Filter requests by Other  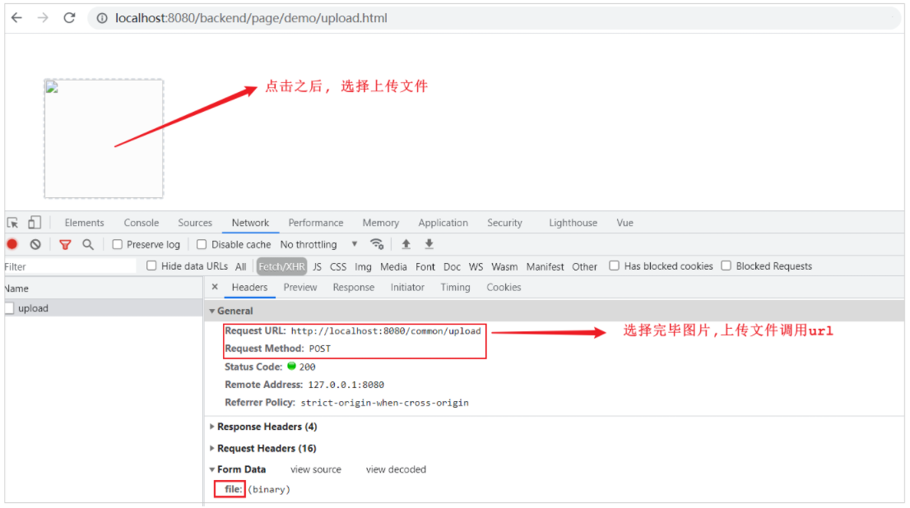pos(584,267)
